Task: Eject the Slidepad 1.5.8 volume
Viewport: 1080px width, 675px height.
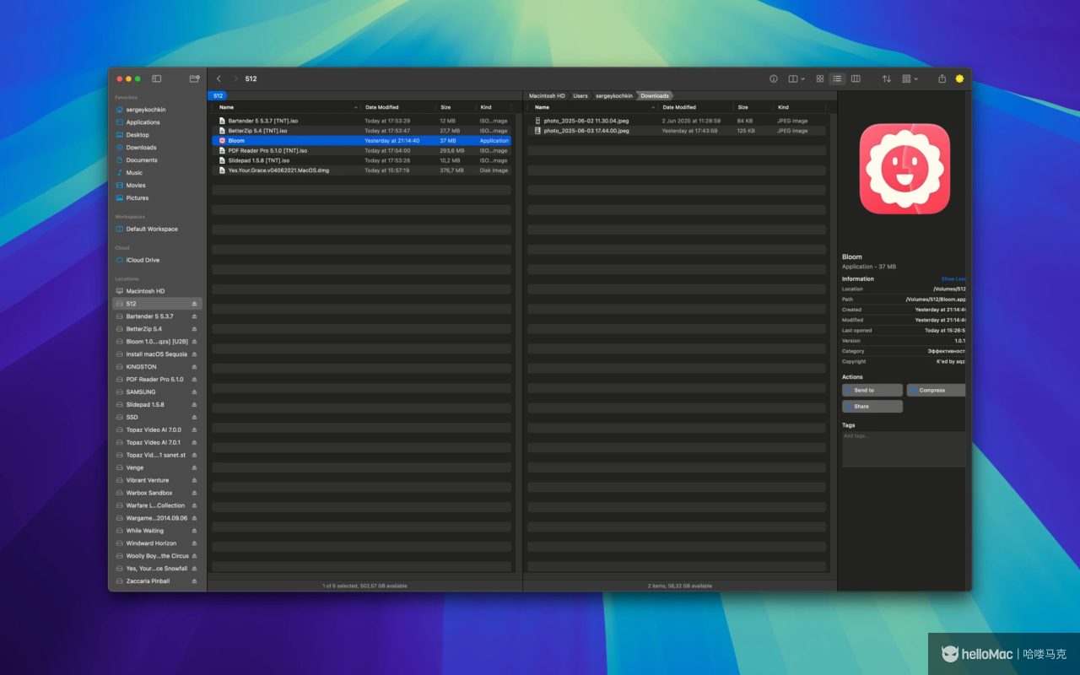Action: 194,405
